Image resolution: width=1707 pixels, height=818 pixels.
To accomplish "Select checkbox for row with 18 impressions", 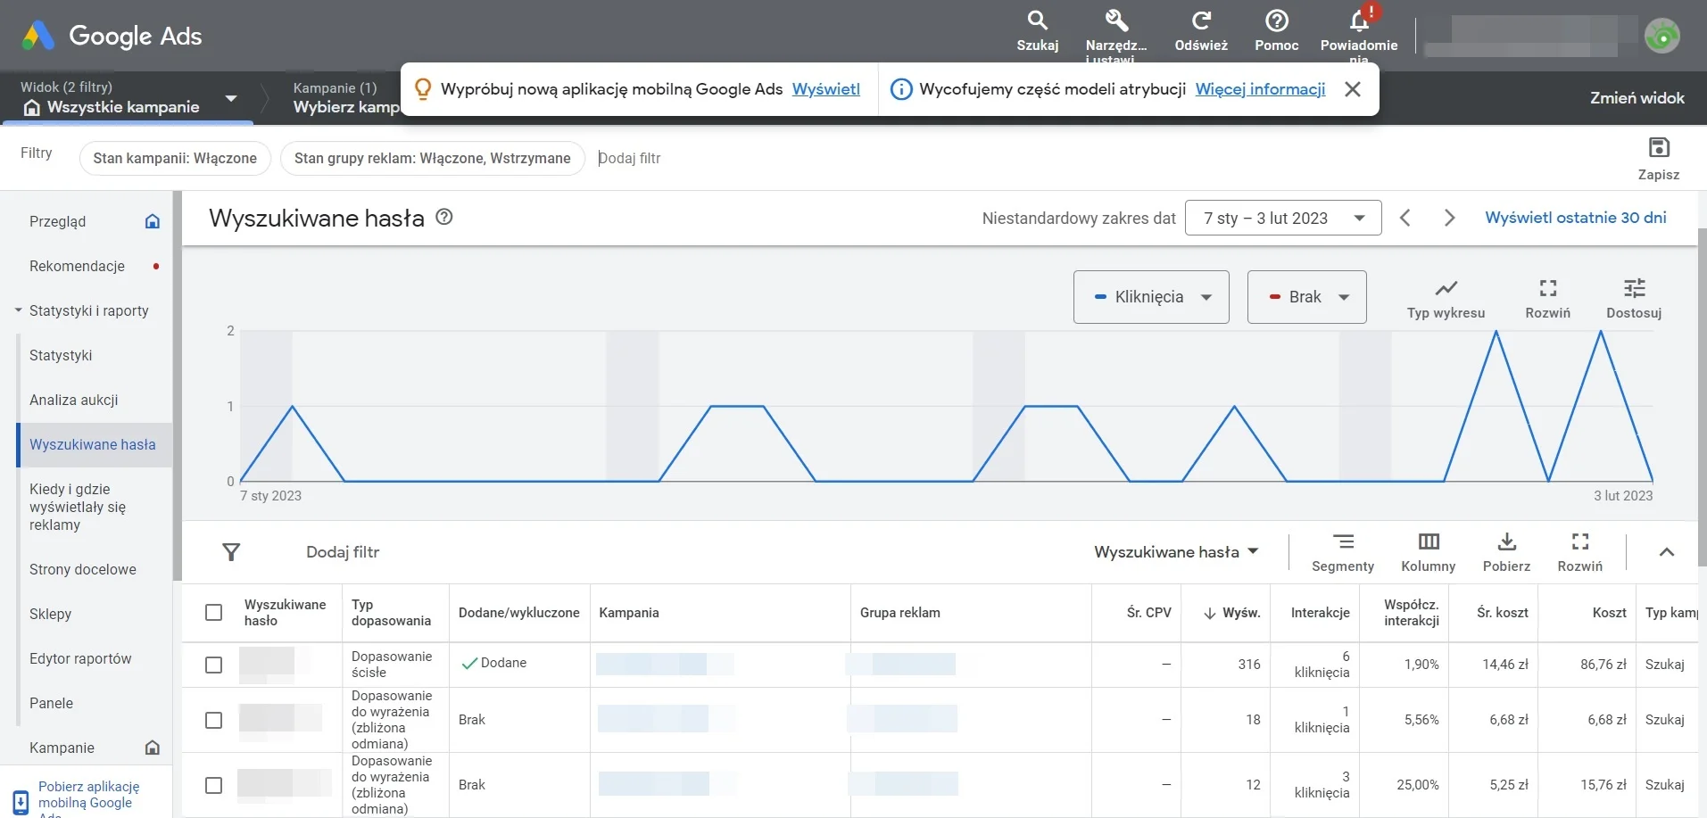I will coord(213,720).
